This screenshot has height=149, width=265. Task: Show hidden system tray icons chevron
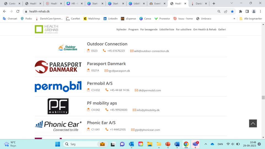pyautogui.click(x=206, y=144)
